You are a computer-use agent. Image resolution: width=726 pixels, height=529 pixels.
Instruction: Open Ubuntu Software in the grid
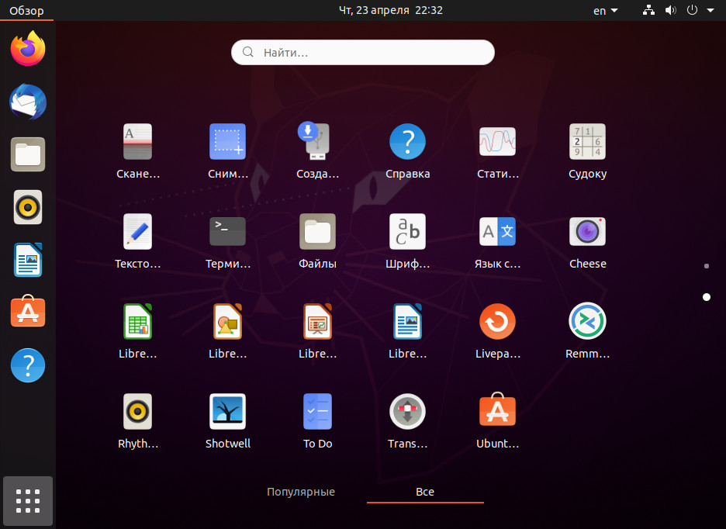pos(497,409)
